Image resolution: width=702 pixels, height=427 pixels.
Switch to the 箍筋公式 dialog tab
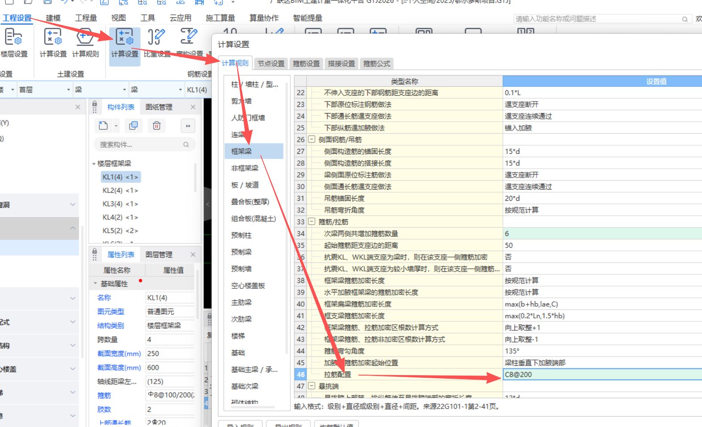377,63
